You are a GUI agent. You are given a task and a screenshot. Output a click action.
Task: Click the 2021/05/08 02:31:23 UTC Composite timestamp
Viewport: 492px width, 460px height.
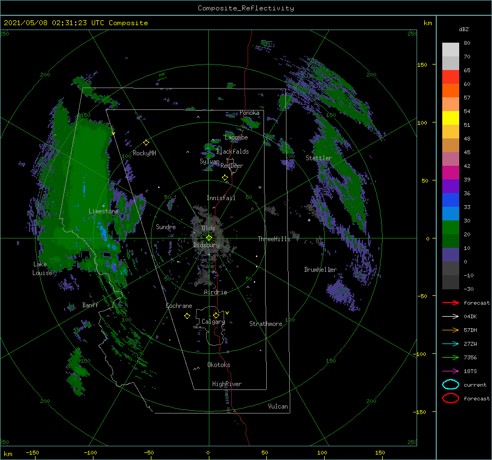75,23
